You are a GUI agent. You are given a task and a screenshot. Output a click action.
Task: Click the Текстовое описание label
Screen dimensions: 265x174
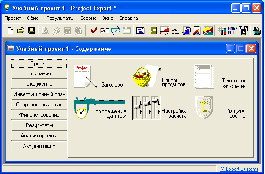[234, 83]
